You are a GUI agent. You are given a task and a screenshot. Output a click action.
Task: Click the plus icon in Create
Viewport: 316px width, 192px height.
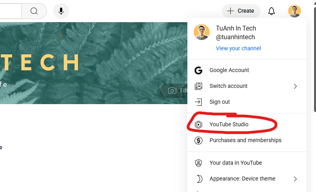(x=230, y=11)
